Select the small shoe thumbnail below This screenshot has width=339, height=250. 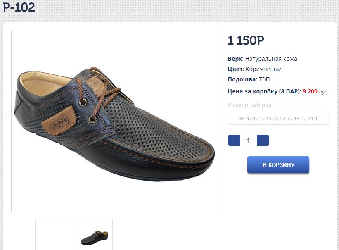94,235
